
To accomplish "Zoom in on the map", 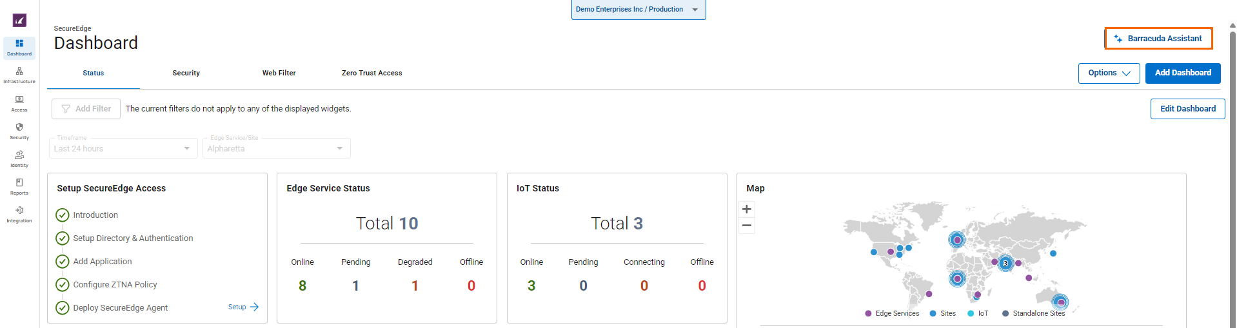I will pyautogui.click(x=746, y=209).
